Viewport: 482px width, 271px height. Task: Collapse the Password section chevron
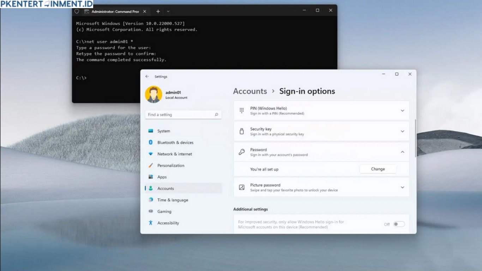402,152
